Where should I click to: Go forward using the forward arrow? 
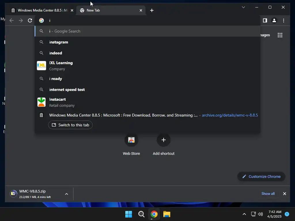[x=21, y=20]
